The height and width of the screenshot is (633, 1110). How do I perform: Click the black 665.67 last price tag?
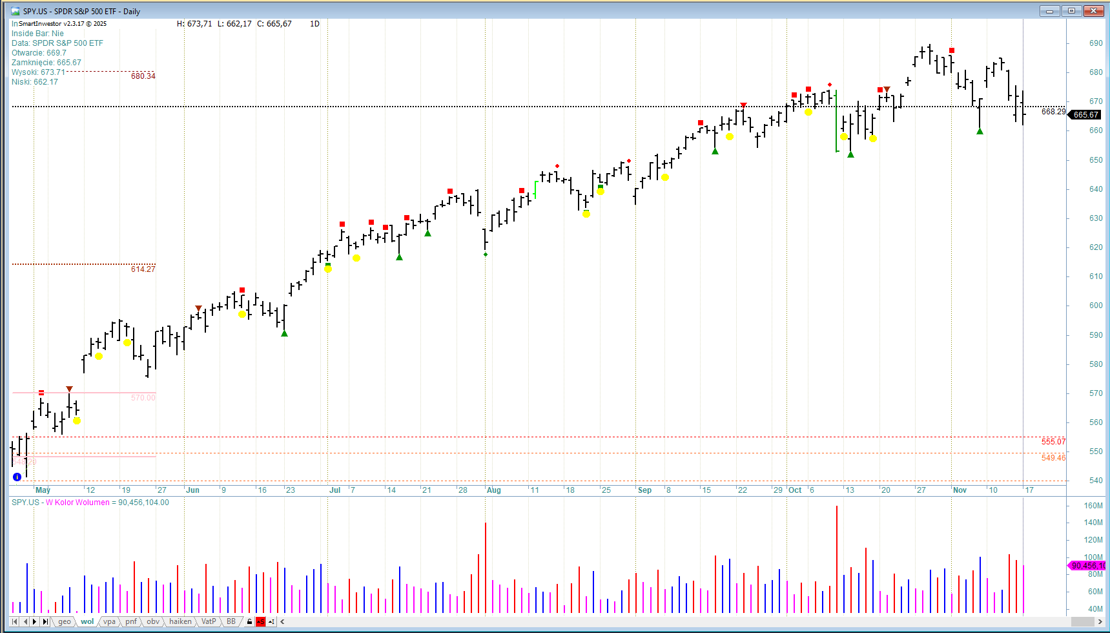coord(1085,115)
